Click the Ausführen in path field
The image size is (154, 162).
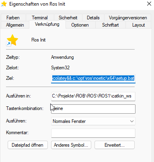[x=93, y=96]
